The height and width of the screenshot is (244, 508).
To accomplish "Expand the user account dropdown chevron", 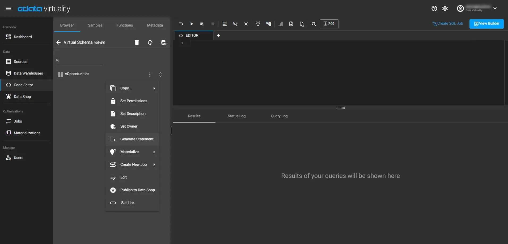I will click(x=495, y=8).
